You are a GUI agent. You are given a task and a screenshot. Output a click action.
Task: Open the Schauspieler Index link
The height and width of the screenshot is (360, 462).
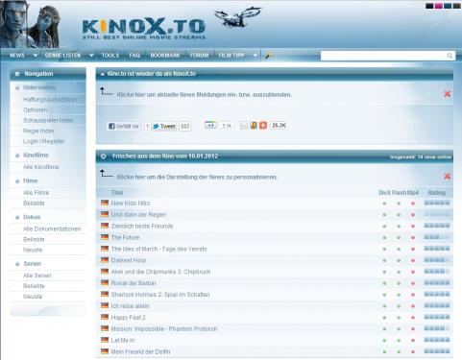coord(48,120)
